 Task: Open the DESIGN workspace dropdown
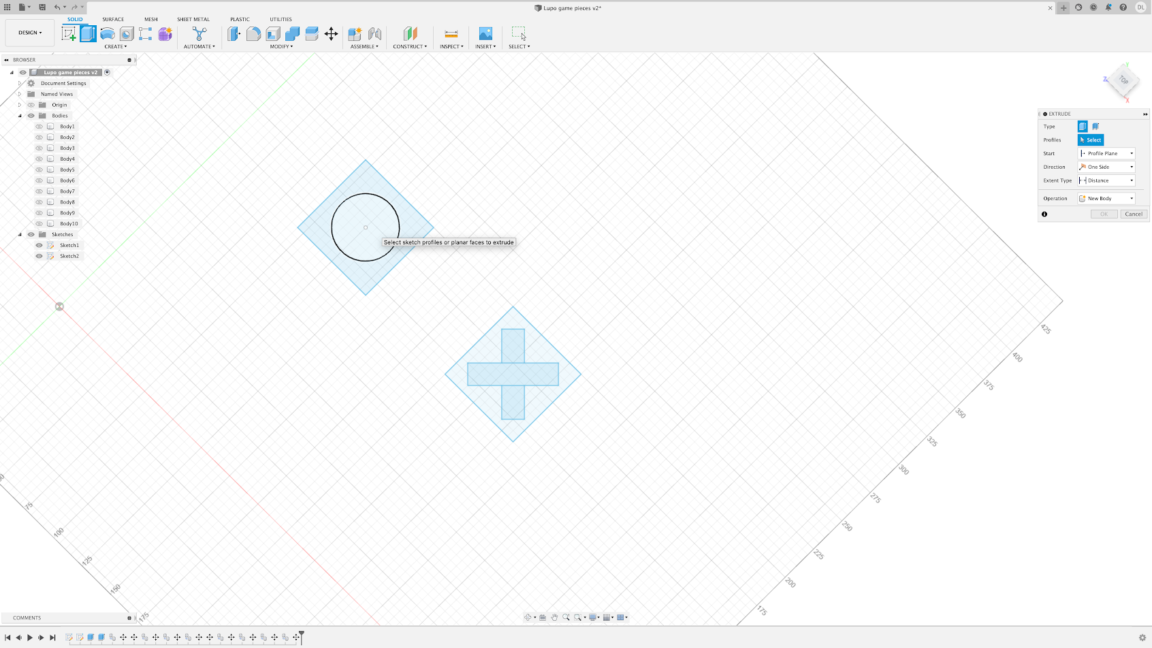pyautogui.click(x=30, y=33)
